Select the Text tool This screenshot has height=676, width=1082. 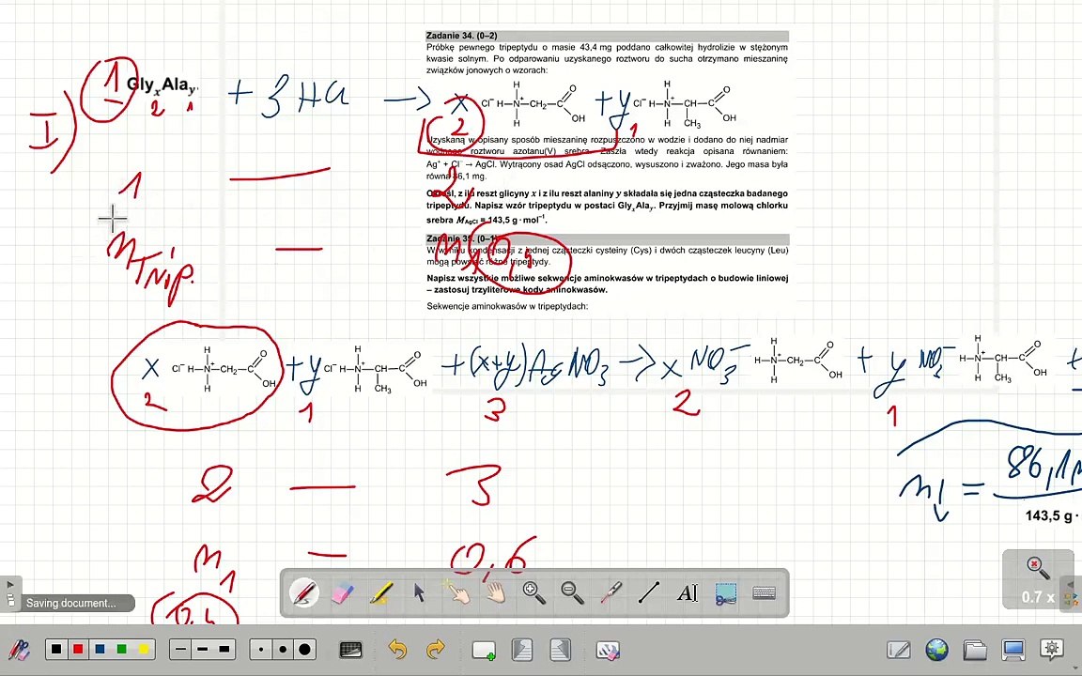coord(688,592)
